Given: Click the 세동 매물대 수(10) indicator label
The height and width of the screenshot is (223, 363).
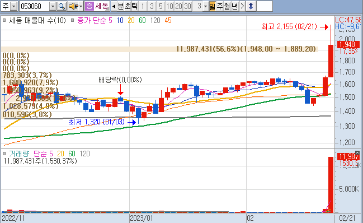Looking at the screenshot, I should [x=37, y=20].
